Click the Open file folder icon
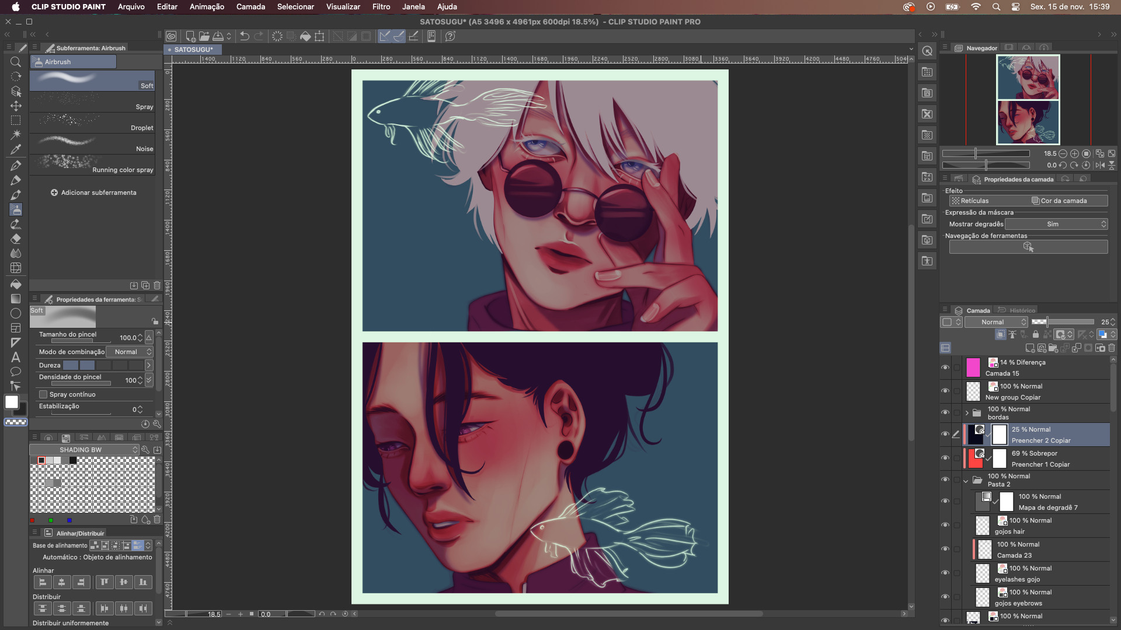 (204, 36)
